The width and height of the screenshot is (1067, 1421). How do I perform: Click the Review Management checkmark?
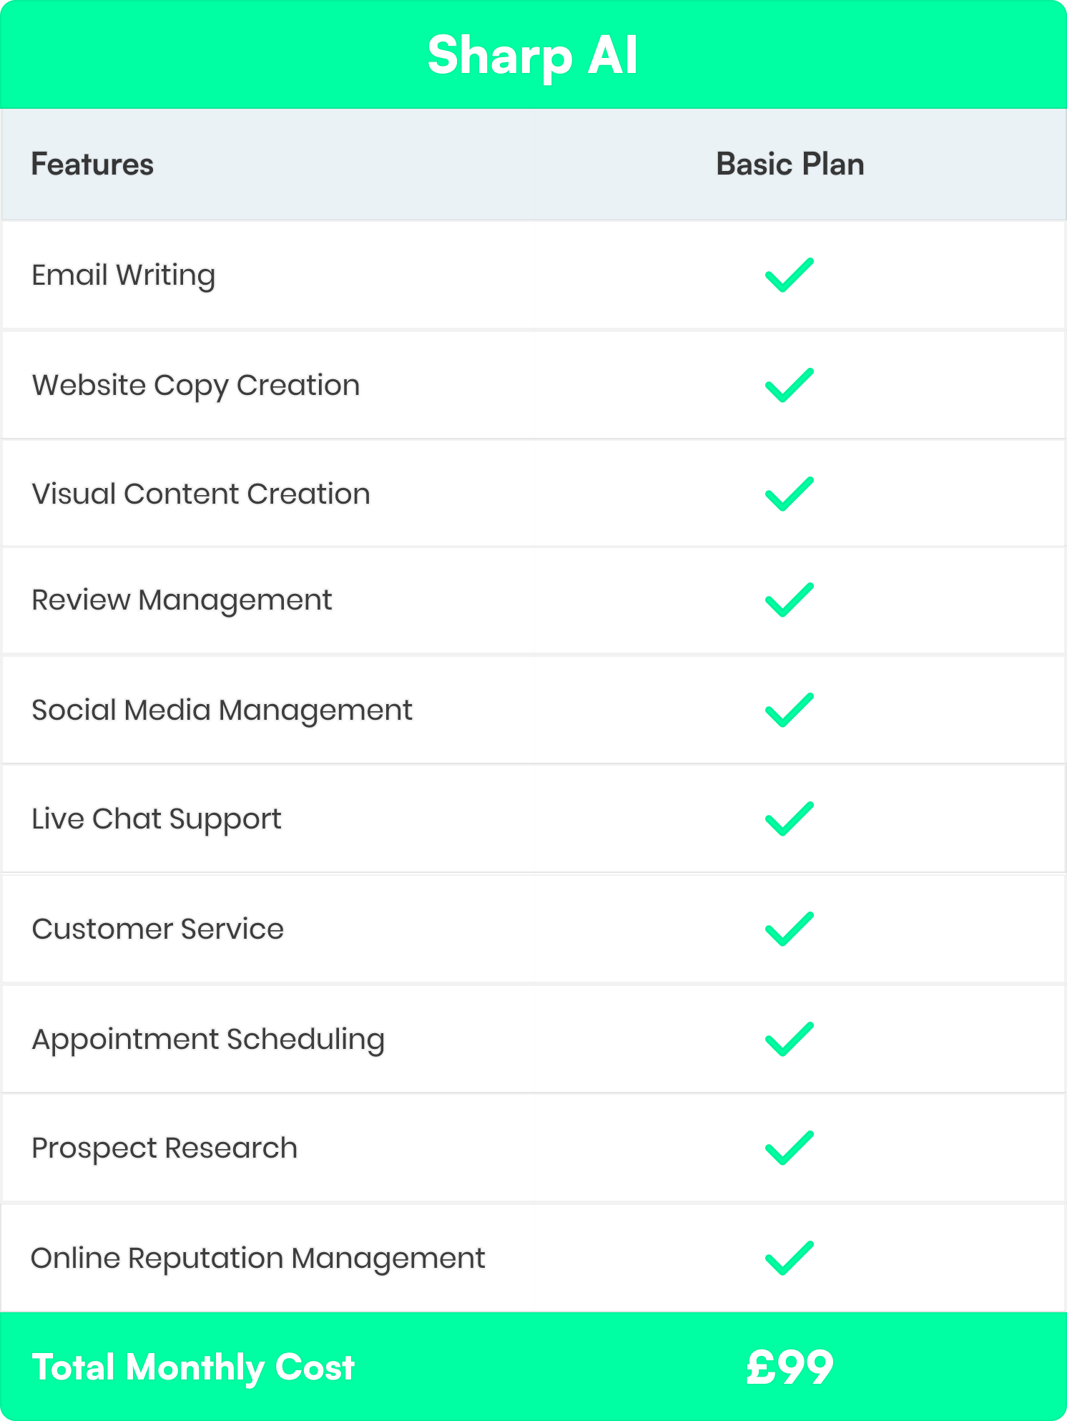pyautogui.click(x=789, y=600)
